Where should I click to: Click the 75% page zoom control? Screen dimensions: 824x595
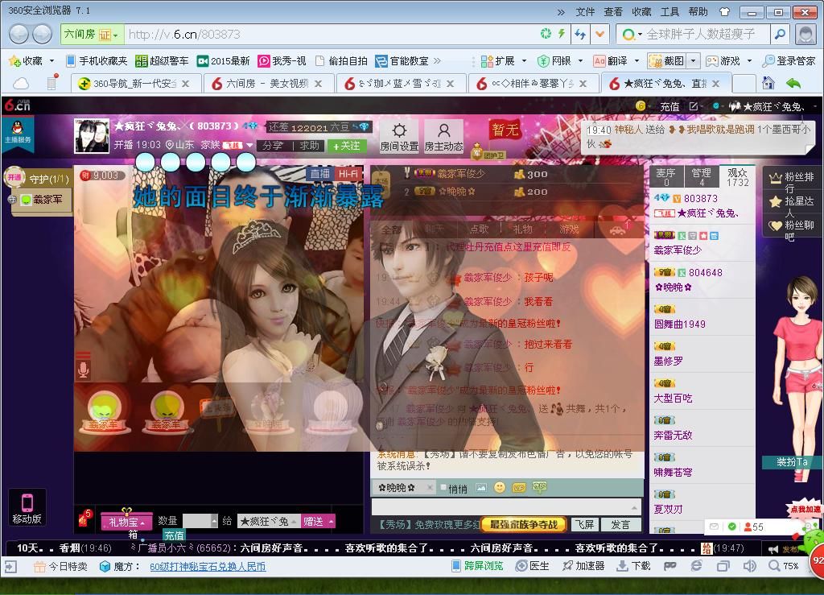pyautogui.click(x=784, y=566)
